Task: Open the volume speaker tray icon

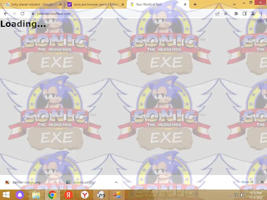Action: pyautogui.click(x=242, y=195)
